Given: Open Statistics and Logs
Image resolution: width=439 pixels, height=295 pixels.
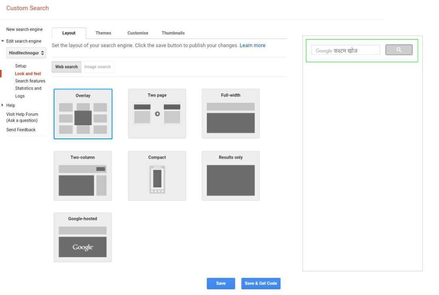Looking at the screenshot, I should pos(28,92).
